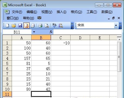Click the Excel logo in title bar

click(5, 5)
